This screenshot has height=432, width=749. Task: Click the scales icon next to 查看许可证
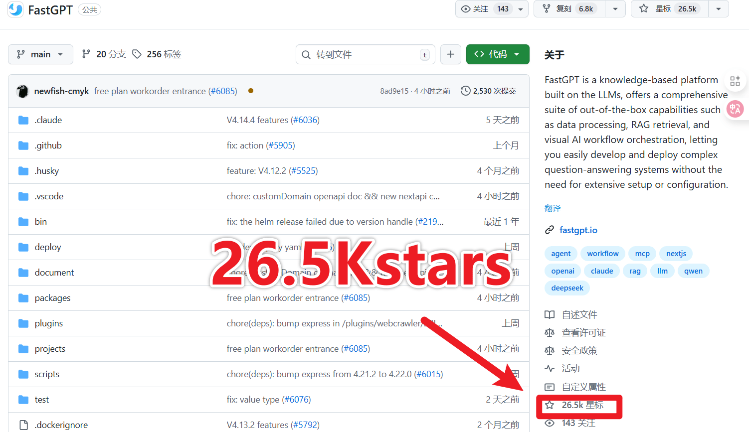550,332
